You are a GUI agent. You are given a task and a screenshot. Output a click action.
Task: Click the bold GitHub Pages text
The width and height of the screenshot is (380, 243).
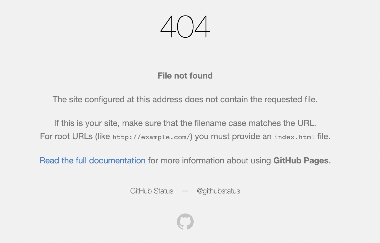pyautogui.click(x=301, y=161)
